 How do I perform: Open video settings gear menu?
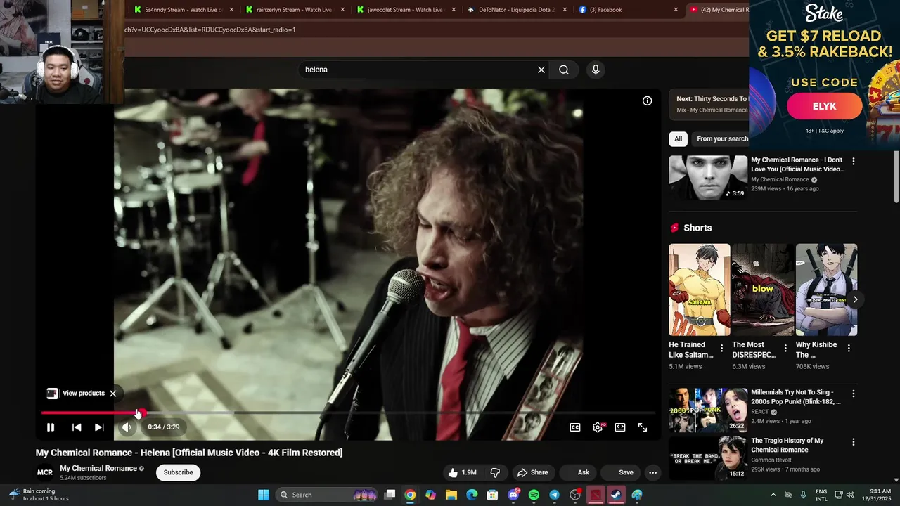pyautogui.click(x=598, y=427)
